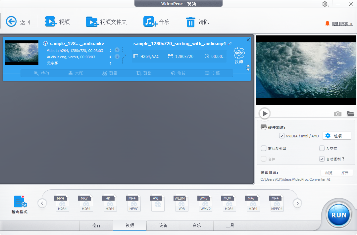357x235 pixels.
Task: Open the 水印 watermark editor
Action: point(76,73)
